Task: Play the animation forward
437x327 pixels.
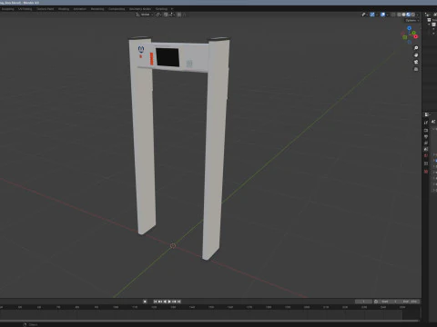Action: [169, 302]
